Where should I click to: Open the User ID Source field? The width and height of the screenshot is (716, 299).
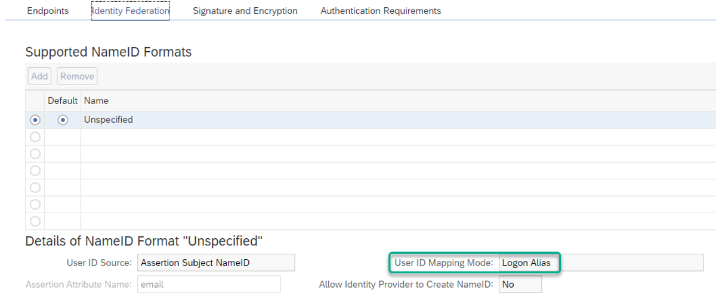coord(216,263)
